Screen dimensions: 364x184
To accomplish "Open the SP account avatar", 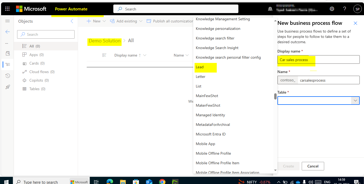I will (357, 9).
